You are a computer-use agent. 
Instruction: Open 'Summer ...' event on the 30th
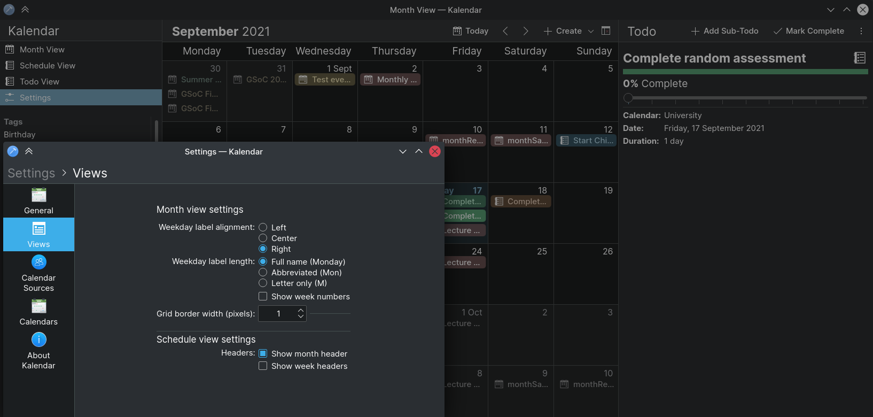(x=195, y=80)
